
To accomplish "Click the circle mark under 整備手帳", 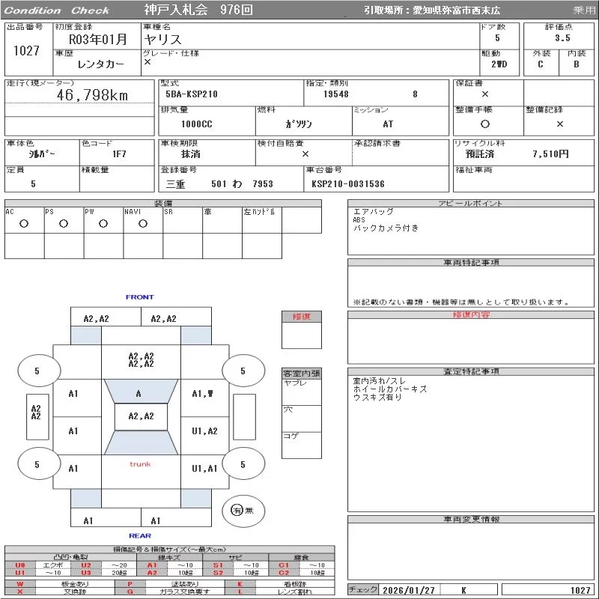I will [x=485, y=124].
